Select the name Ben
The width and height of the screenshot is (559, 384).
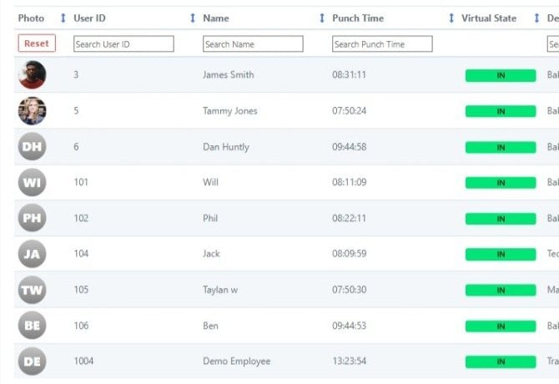(x=210, y=326)
